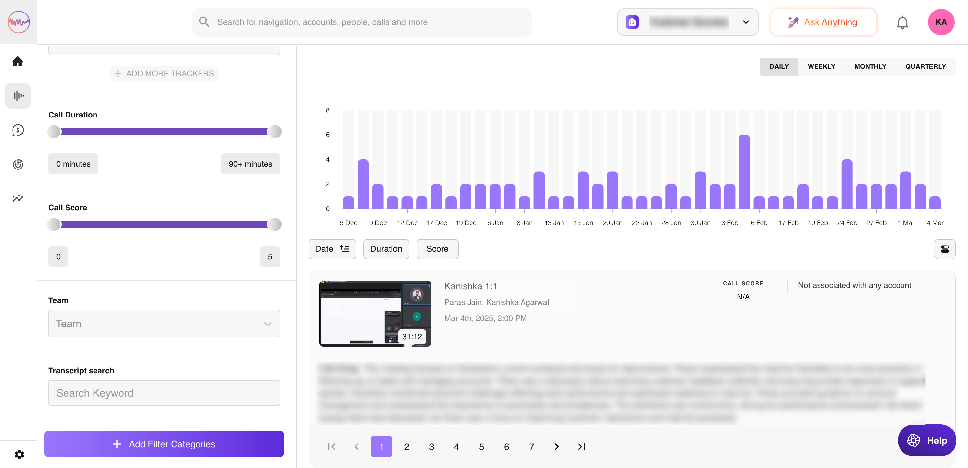Go to next page of calls
This screenshot has width=968, height=468.
point(556,447)
